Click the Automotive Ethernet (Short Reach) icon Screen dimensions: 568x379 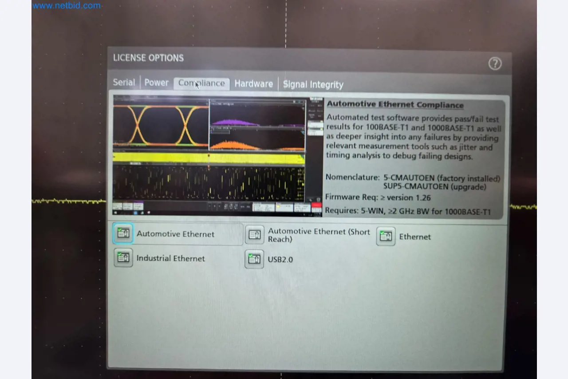tap(255, 235)
